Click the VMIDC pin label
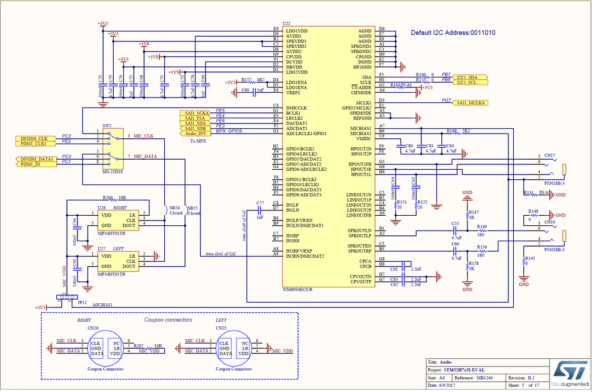592x392 pixels. 364,138
